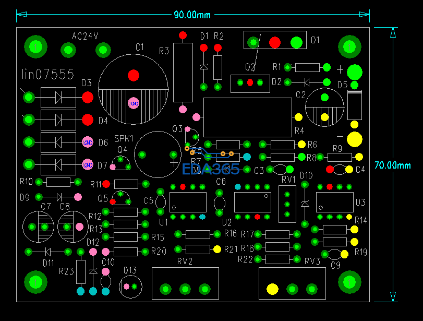
Task: Click the pink pad inside capacitor C8
Action: pos(79,227)
